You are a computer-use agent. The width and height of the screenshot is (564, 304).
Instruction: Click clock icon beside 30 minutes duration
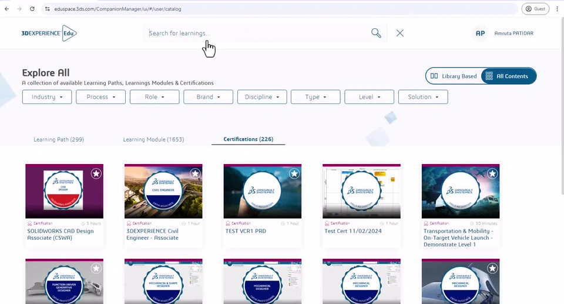(472, 223)
